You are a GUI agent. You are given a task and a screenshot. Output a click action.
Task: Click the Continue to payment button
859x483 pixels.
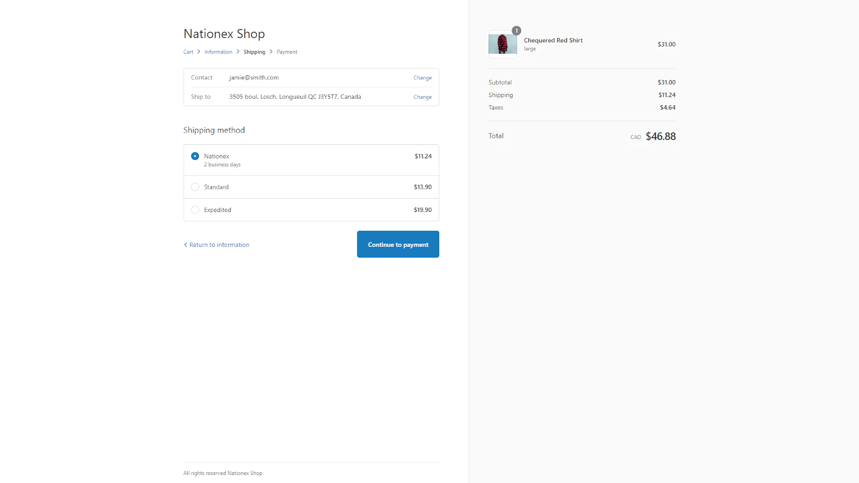point(398,244)
